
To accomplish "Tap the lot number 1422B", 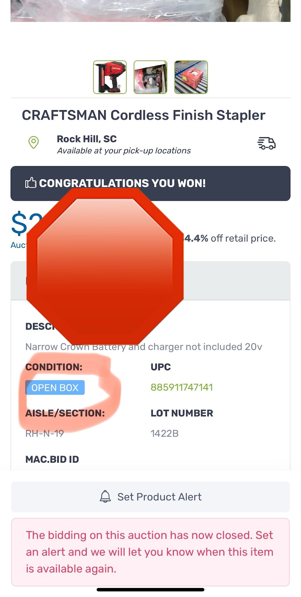I will click(164, 433).
